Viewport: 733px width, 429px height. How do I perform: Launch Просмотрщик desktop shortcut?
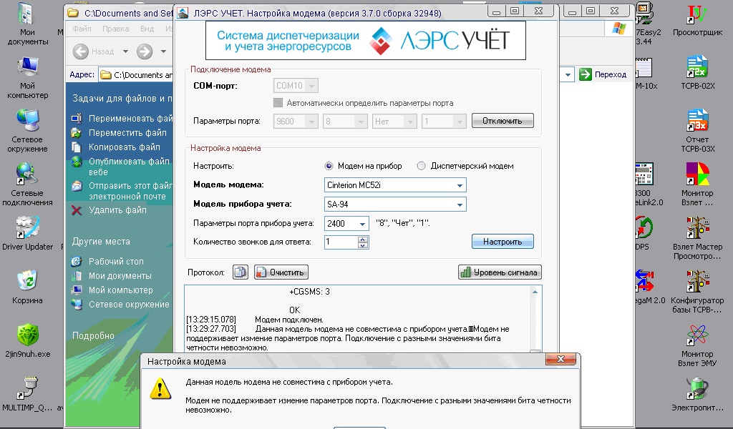pos(697,19)
